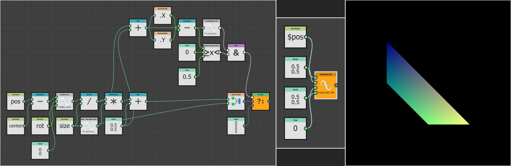
Task: Select the Rotate Vec2 node
Action: tap(65, 101)
